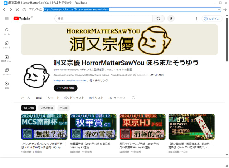Click the scrollbar down arrow
229x168 pixels.
tap(227, 155)
